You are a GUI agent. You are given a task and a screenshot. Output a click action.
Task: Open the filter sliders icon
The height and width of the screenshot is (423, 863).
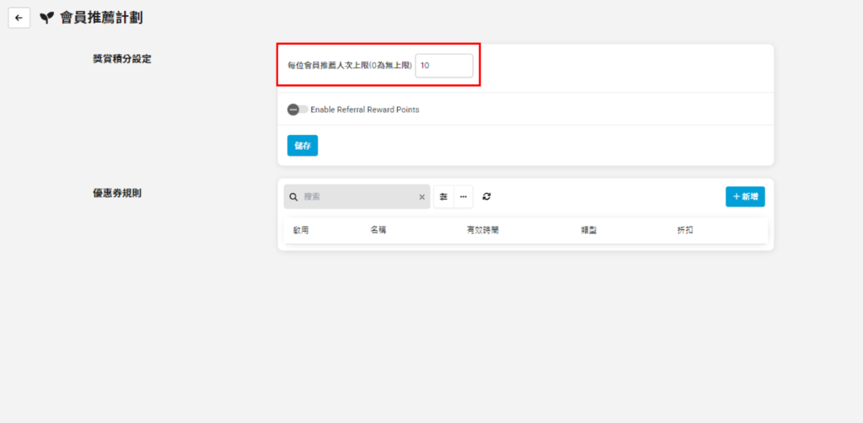(x=444, y=196)
